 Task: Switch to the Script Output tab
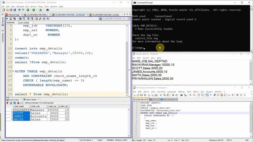tap(14, 99)
